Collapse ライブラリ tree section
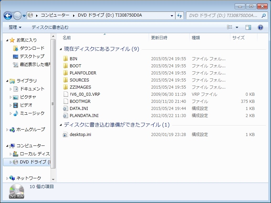 7,81
